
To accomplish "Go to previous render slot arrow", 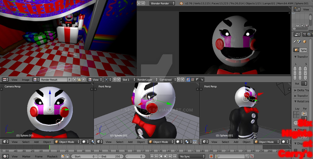I will point(115,79).
